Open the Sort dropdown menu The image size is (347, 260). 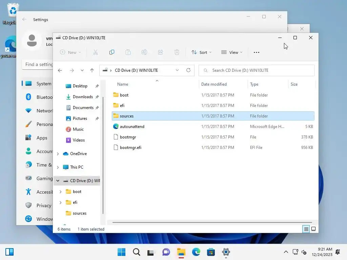click(x=202, y=52)
